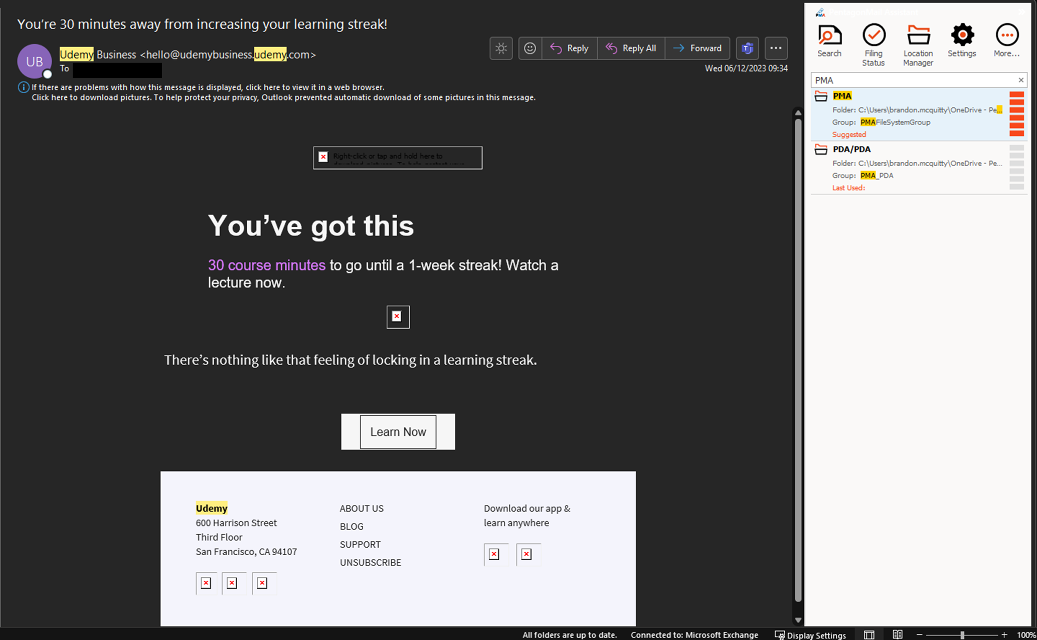Viewport: 1037px width, 640px height.
Task: Click the Learn Now button
Action: pyautogui.click(x=398, y=432)
